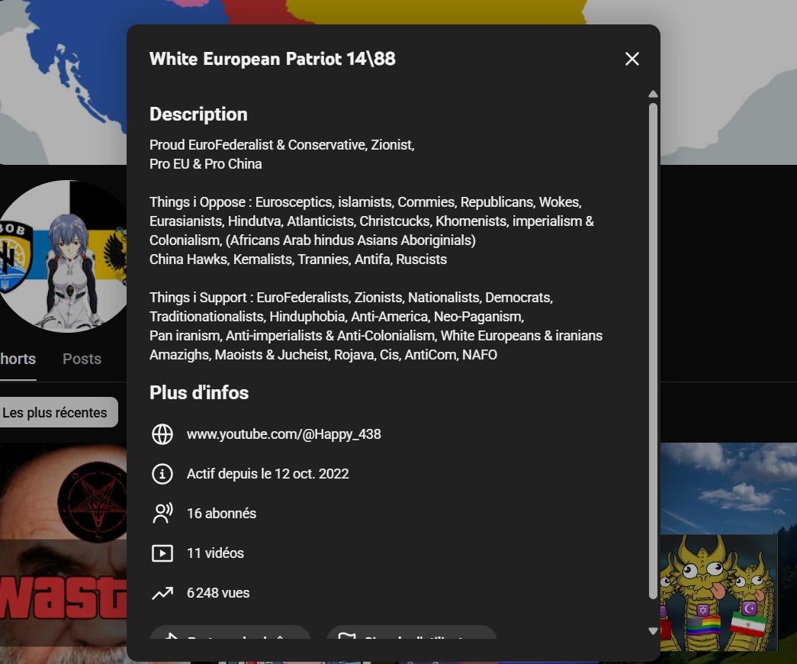Click the info icon beside join date
797x664 pixels.
[x=162, y=474]
